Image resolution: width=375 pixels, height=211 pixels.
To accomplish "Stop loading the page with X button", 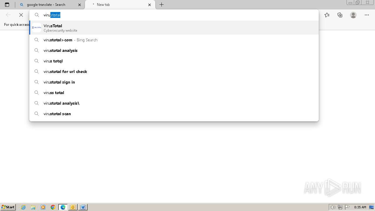I will point(21,15).
